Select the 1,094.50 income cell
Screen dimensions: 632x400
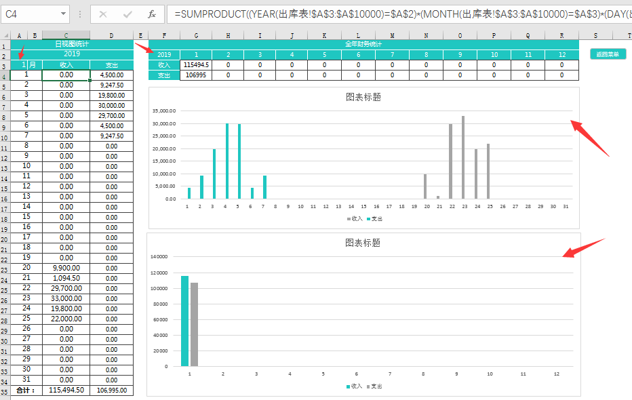pyautogui.click(x=66, y=278)
